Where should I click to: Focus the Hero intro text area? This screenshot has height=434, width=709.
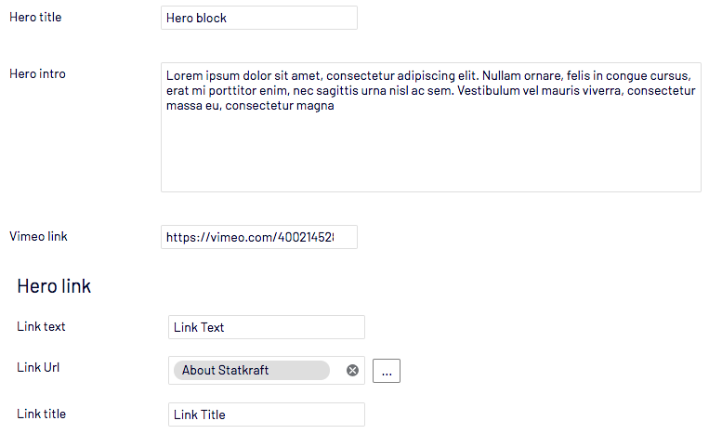[431, 127]
